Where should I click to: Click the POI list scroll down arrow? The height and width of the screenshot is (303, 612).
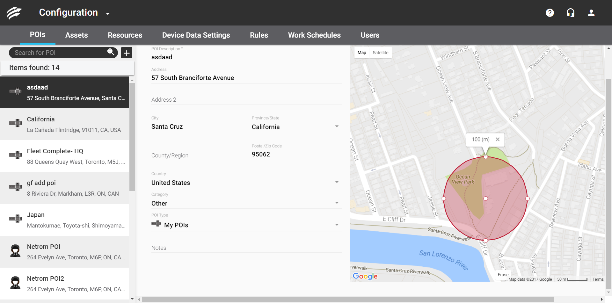click(132, 299)
